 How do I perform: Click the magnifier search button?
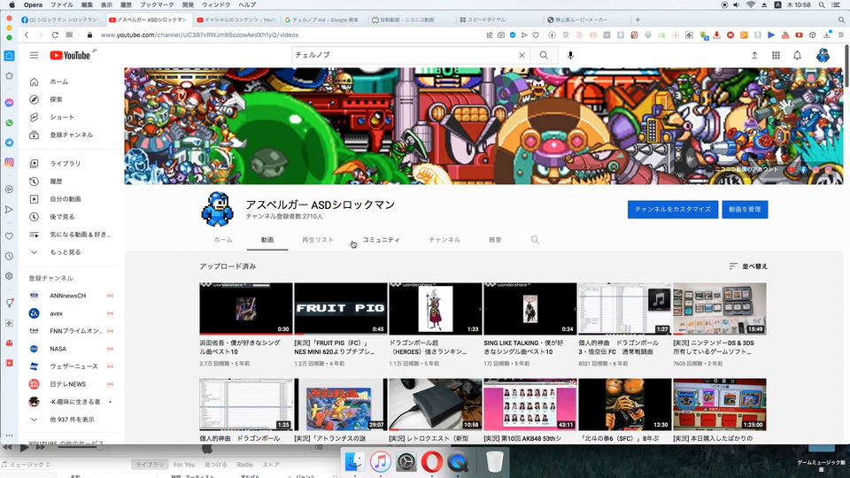[544, 55]
